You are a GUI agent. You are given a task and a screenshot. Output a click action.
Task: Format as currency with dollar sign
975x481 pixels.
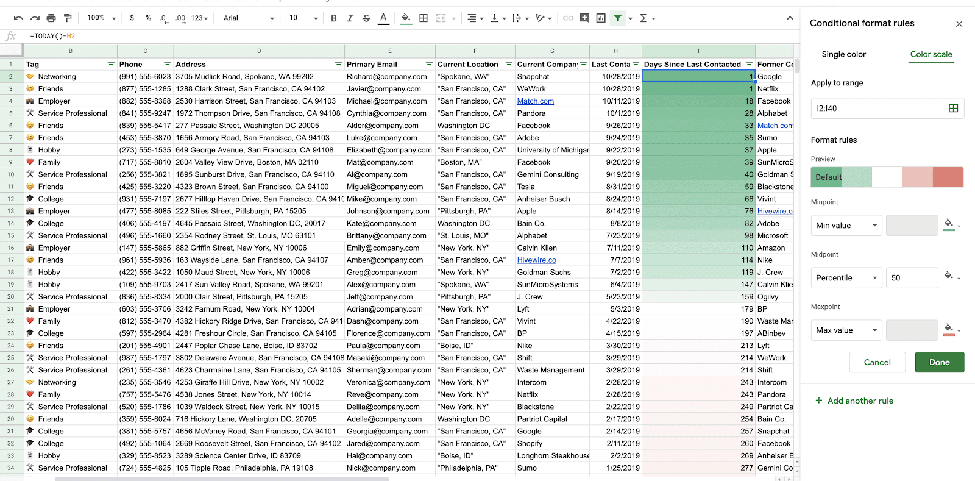132,18
